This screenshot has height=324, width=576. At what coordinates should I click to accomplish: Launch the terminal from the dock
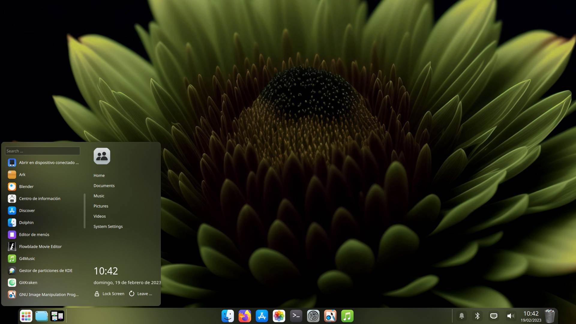coord(296,316)
